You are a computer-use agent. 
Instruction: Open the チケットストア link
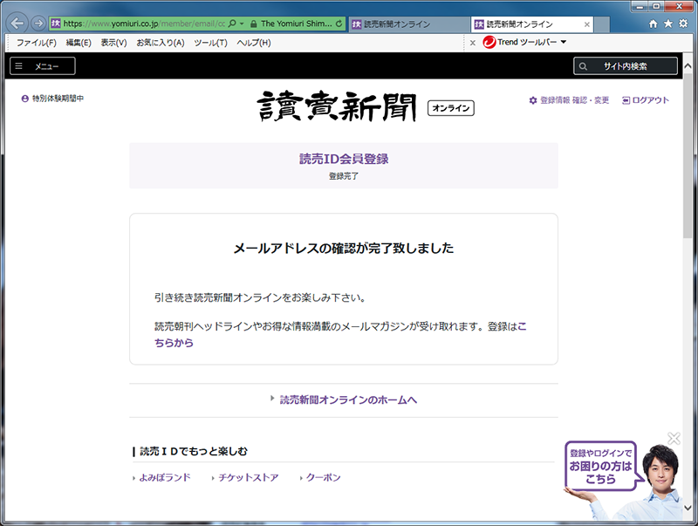pyautogui.click(x=249, y=477)
